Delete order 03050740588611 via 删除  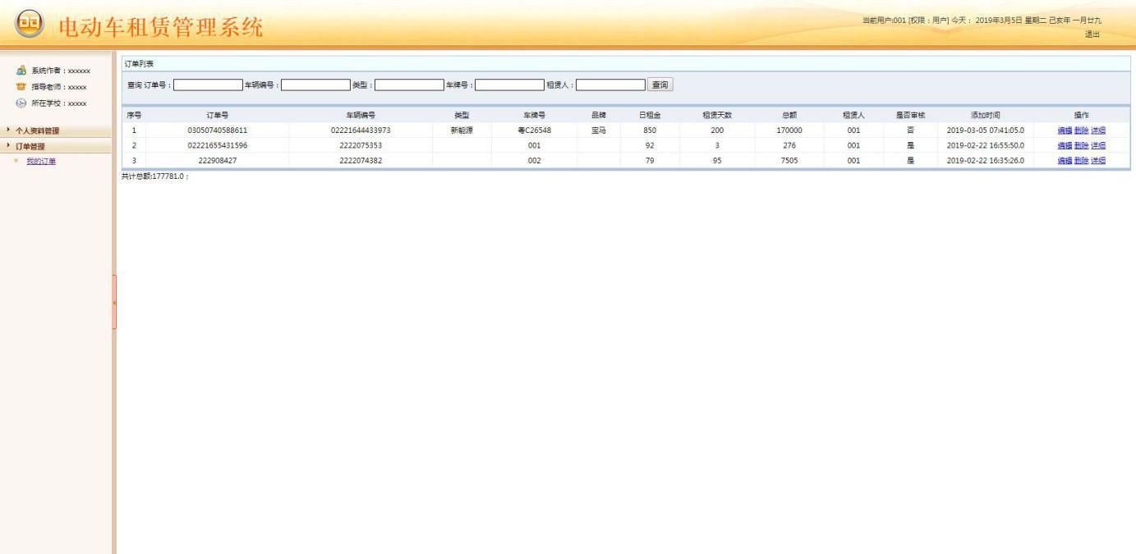pyautogui.click(x=1081, y=130)
